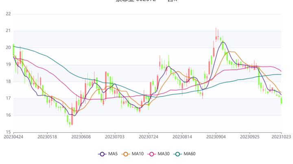Image resolution: width=293 pixels, height=164 pixels.
Task: Hide the MA5 series via its label
Action: (113, 154)
